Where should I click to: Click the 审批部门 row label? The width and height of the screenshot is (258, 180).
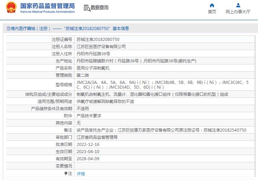(x=64, y=137)
